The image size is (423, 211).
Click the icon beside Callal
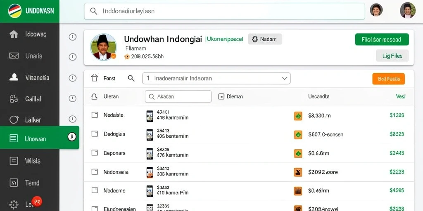[14, 99]
